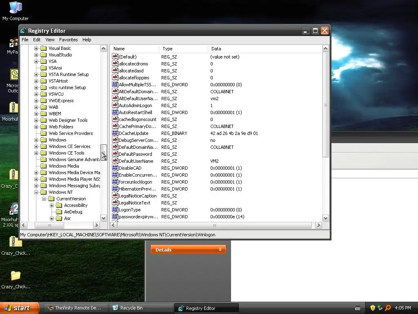Select the VSAnsi key
Viewport: 418px width, 314px height.
pos(55,68)
